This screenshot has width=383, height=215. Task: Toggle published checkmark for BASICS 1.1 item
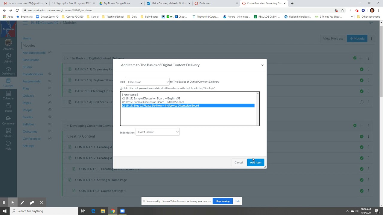pyautogui.click(x=361, y=69)
